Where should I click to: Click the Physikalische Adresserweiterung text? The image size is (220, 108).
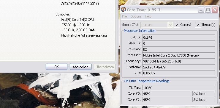pyautogui.click(x=84, y=35)
